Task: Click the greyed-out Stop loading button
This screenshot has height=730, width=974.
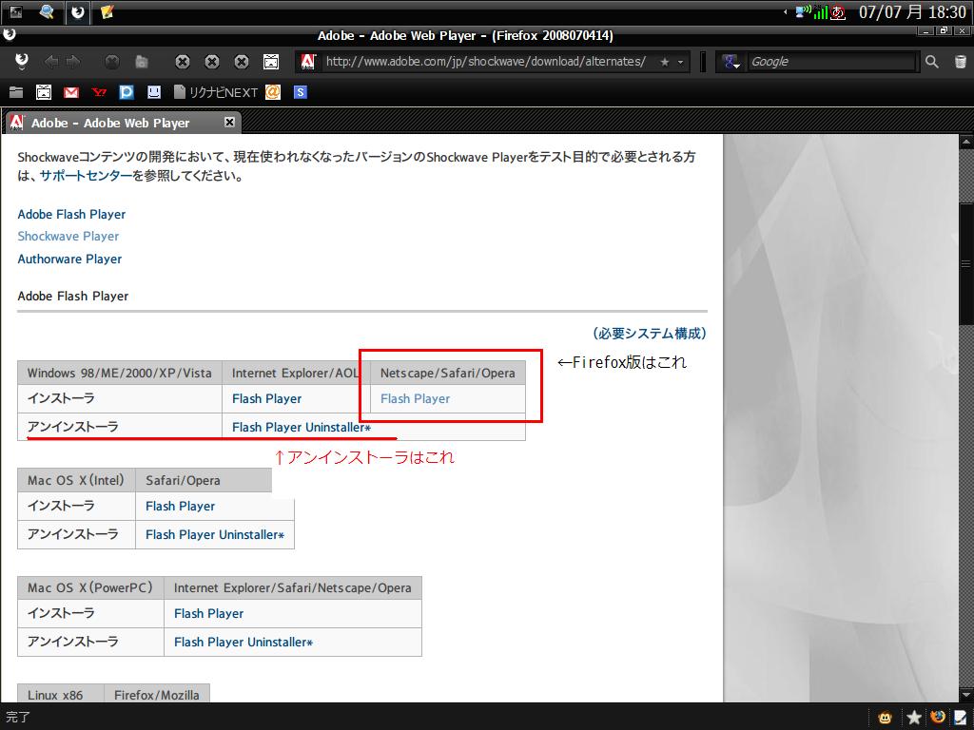Action: coord(112,62)
